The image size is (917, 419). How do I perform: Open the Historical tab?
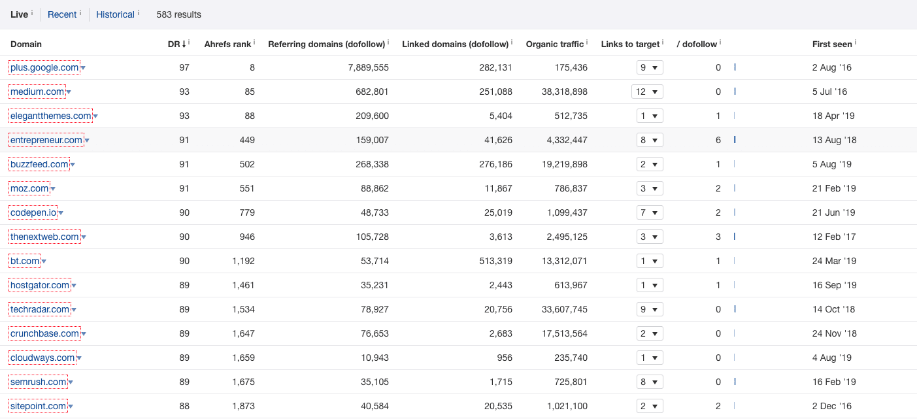[115, 14]
